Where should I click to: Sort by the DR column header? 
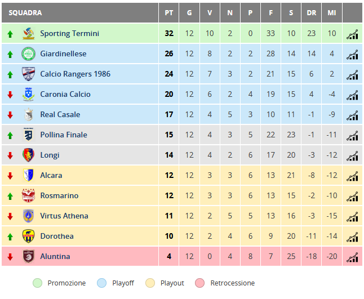click(x=311, y=13)
